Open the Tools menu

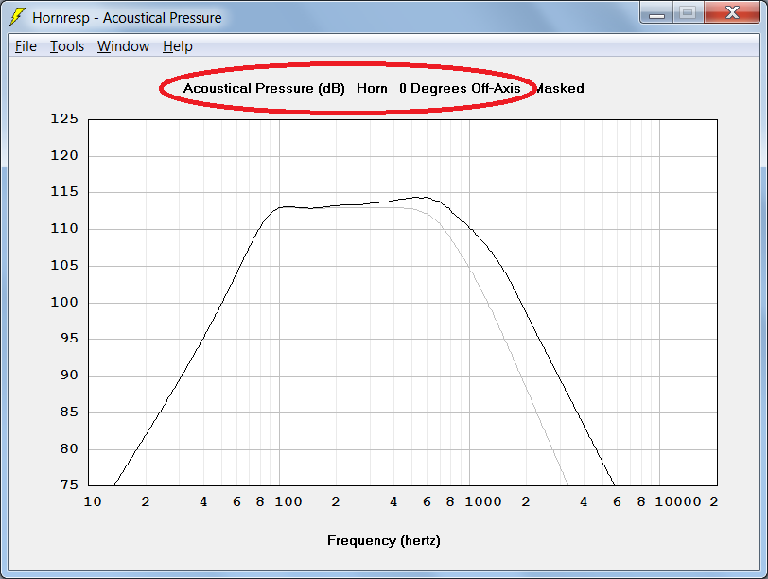(x=67, y=46)
